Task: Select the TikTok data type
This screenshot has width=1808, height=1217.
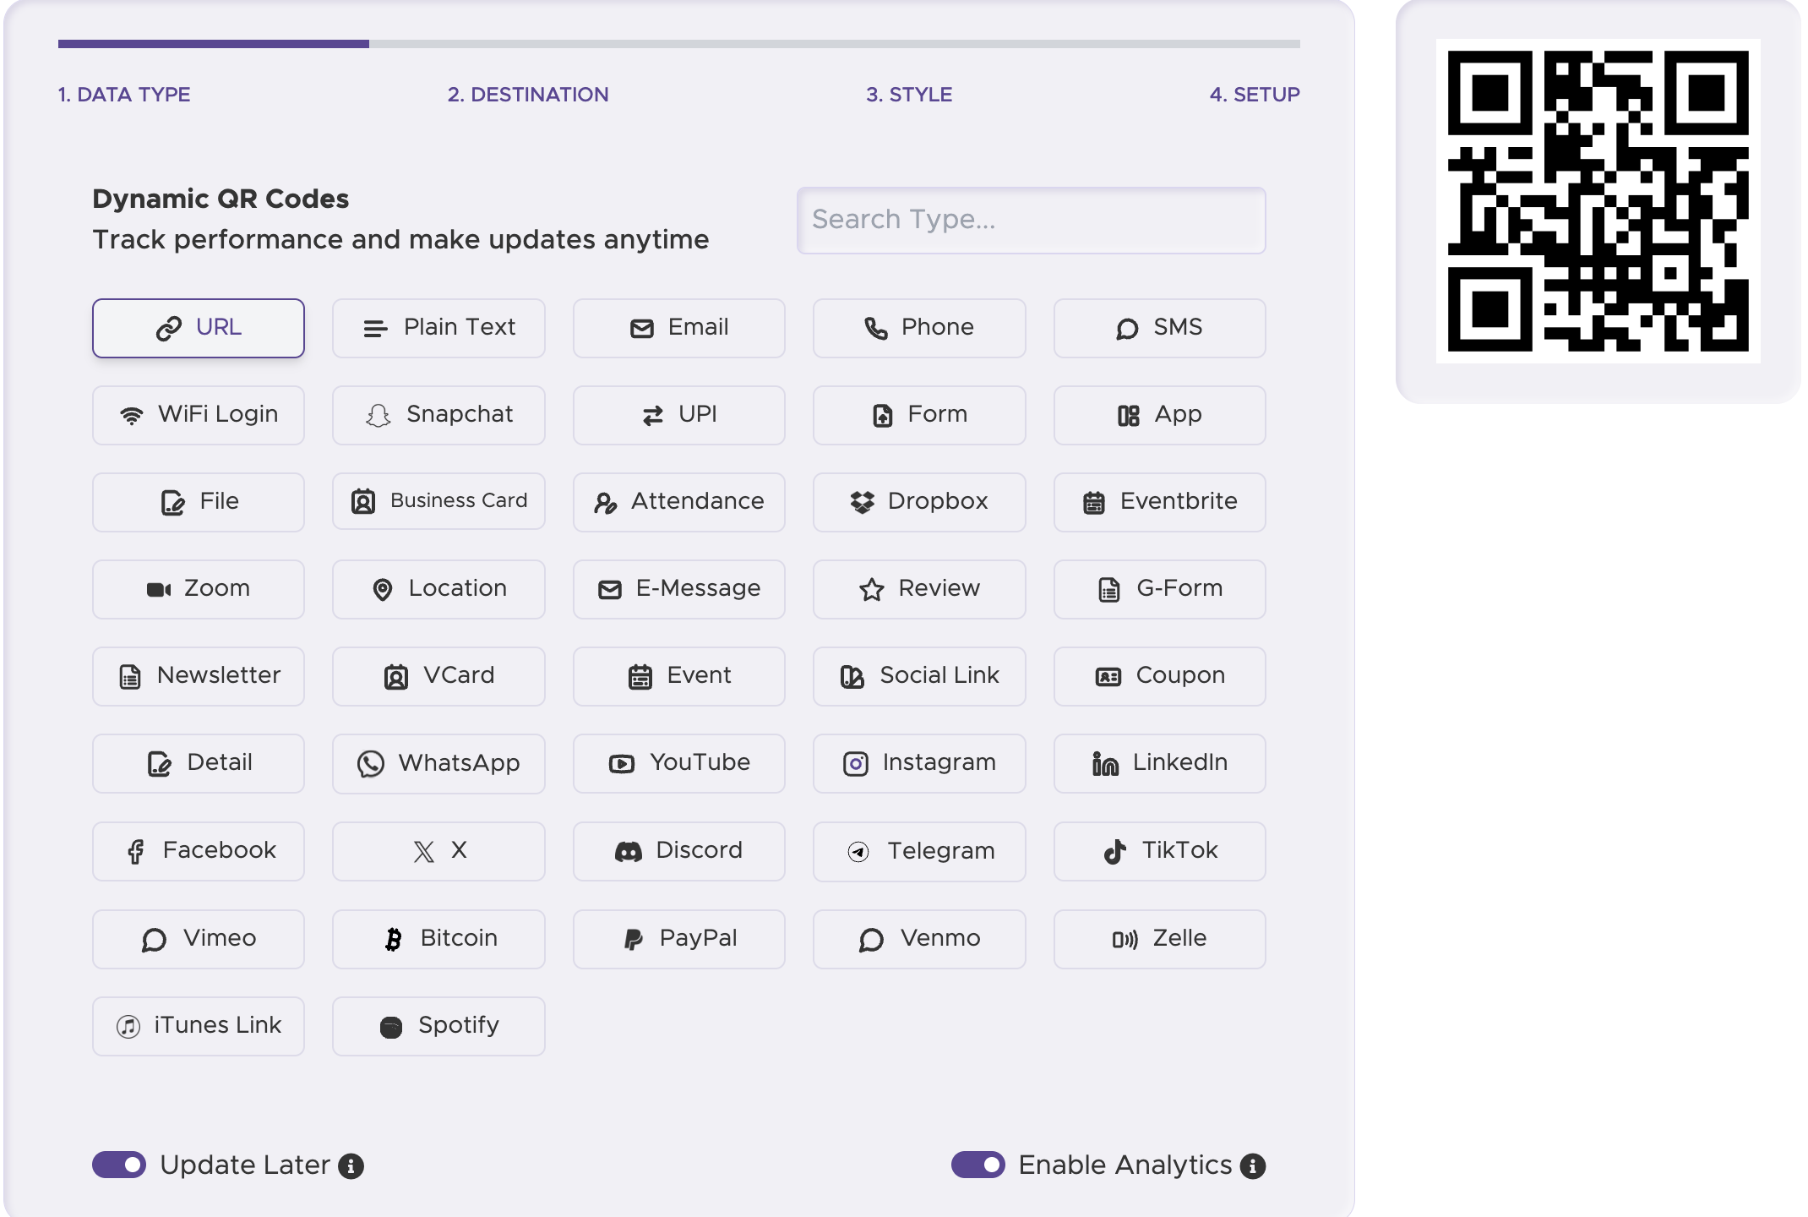Action: [1158, 851]
